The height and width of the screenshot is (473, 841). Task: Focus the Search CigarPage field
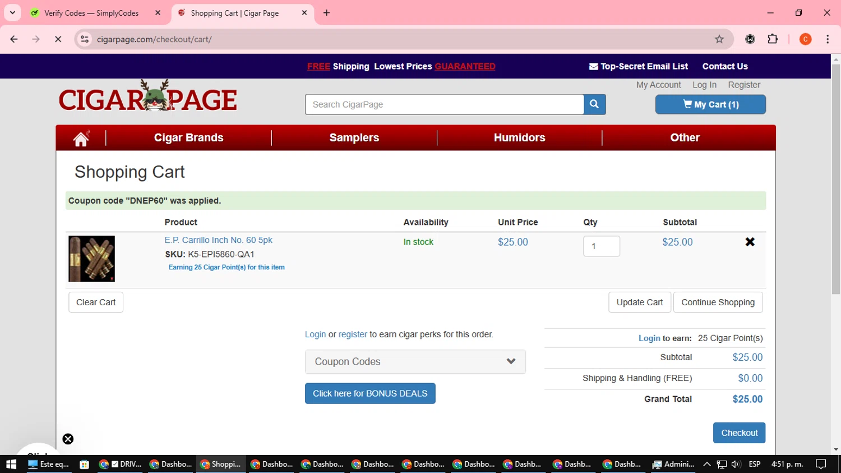[445, 104]
